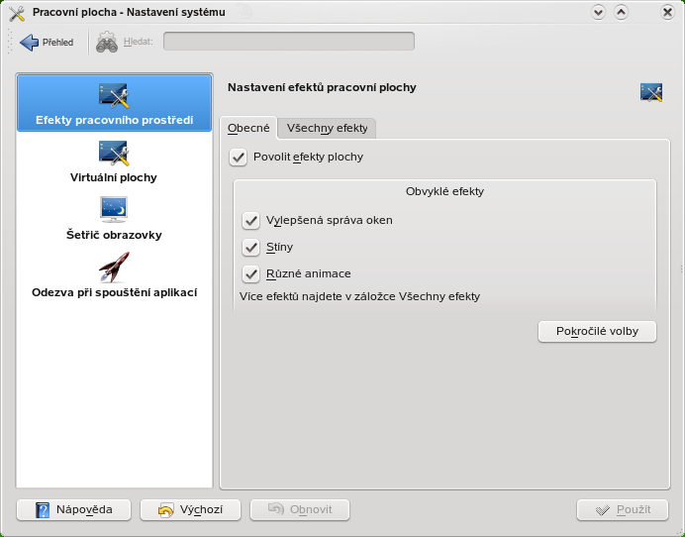Disable Různé animace checkbox

(250, 273)
